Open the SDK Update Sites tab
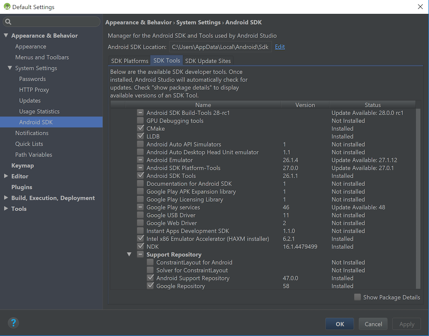Viewport: 429px width, 336px height. (x=208, y=61)
